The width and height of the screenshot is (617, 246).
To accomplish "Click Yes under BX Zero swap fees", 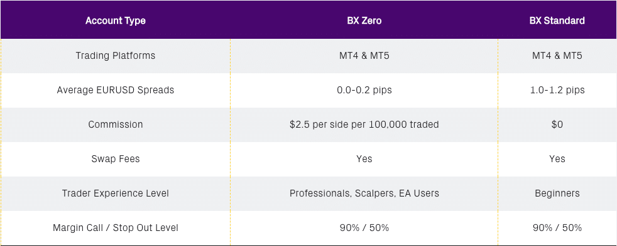I will pos(364,158).
